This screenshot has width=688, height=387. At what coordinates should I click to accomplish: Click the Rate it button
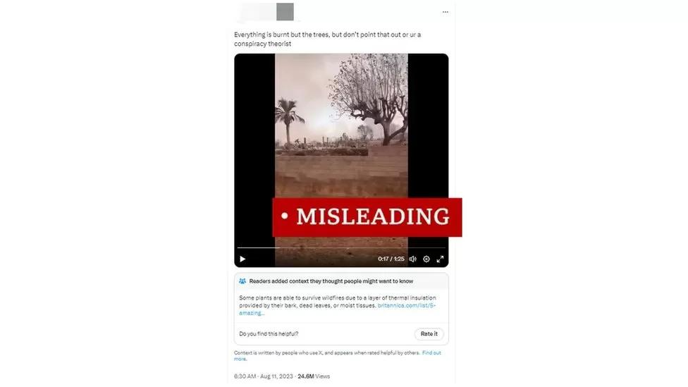point(429,334)
